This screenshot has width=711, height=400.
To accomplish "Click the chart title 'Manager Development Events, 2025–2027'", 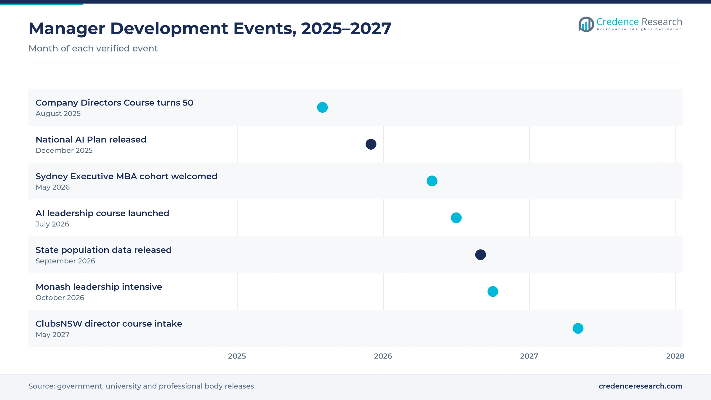I will (x=210, y=28).
